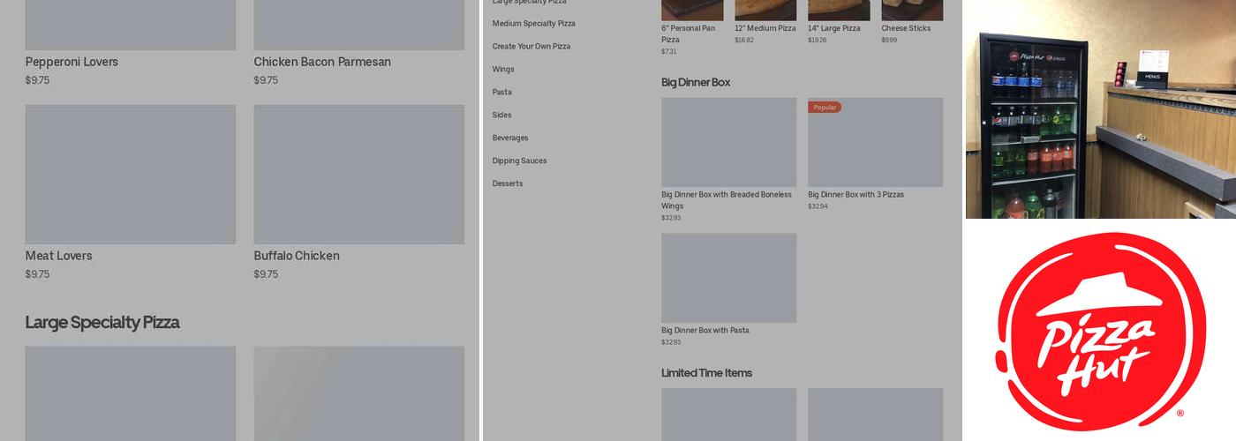Open the Pasta category
The height and width of the screenshot is (441, 1236).
coord(502,93)
